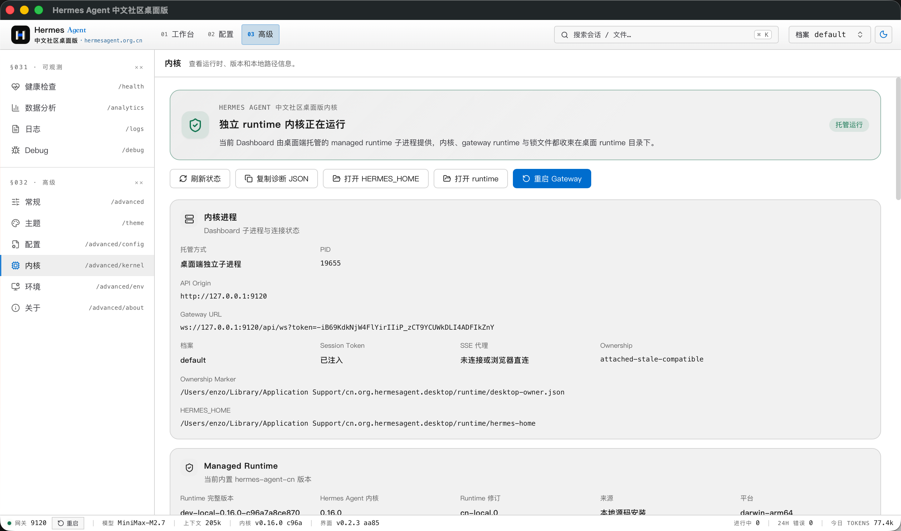Focus the 搜索会话 / 文件 search field
901x531 pixels.
(666, 35)
